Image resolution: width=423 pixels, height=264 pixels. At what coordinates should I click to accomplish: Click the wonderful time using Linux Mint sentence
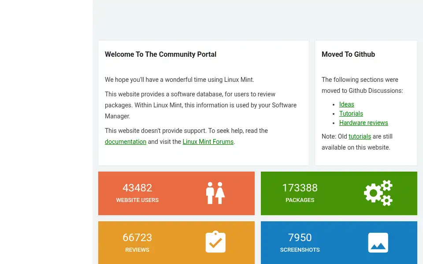click(179, 80)
